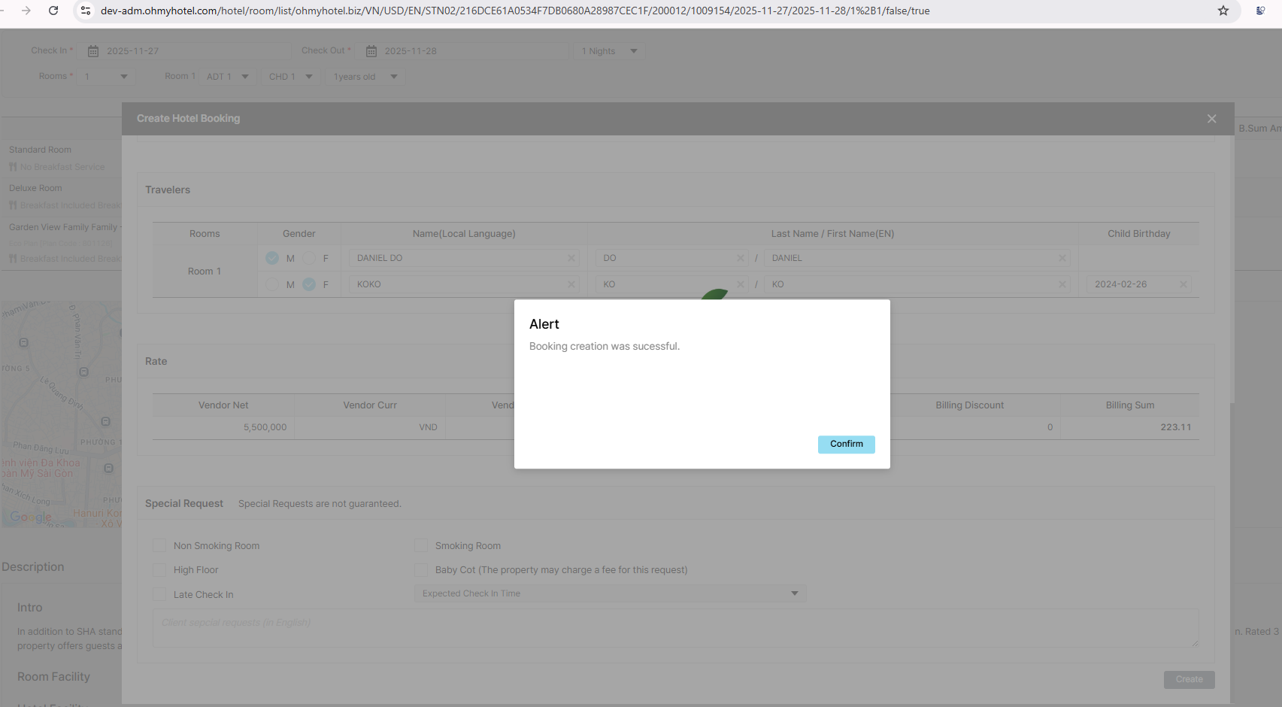Open the Check In calendar icon

[93, 51]
